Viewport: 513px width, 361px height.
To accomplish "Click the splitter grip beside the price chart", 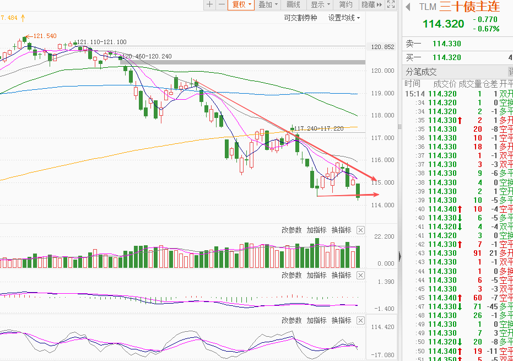I will [400, 127].
